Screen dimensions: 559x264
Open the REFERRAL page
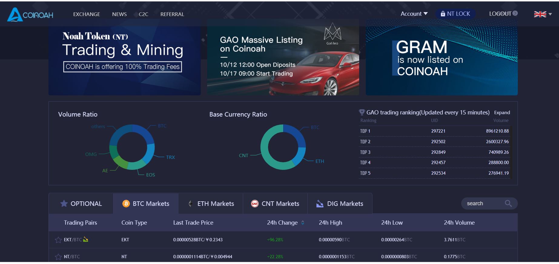pos(172,14)
